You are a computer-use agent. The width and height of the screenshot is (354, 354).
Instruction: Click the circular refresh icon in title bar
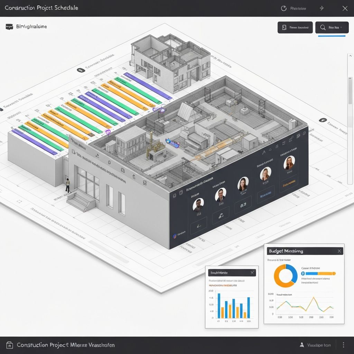pyautogui.click(x=284, y=9)
